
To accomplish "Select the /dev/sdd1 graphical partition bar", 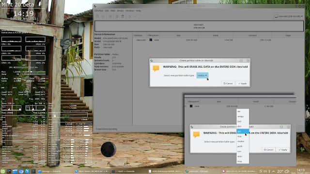I will coord(199,26).
